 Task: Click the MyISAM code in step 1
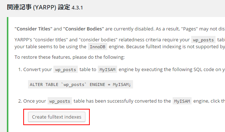[108, 70]
